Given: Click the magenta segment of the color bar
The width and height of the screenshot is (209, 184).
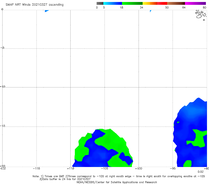Looking at the screenshot, I should [195, 3].
